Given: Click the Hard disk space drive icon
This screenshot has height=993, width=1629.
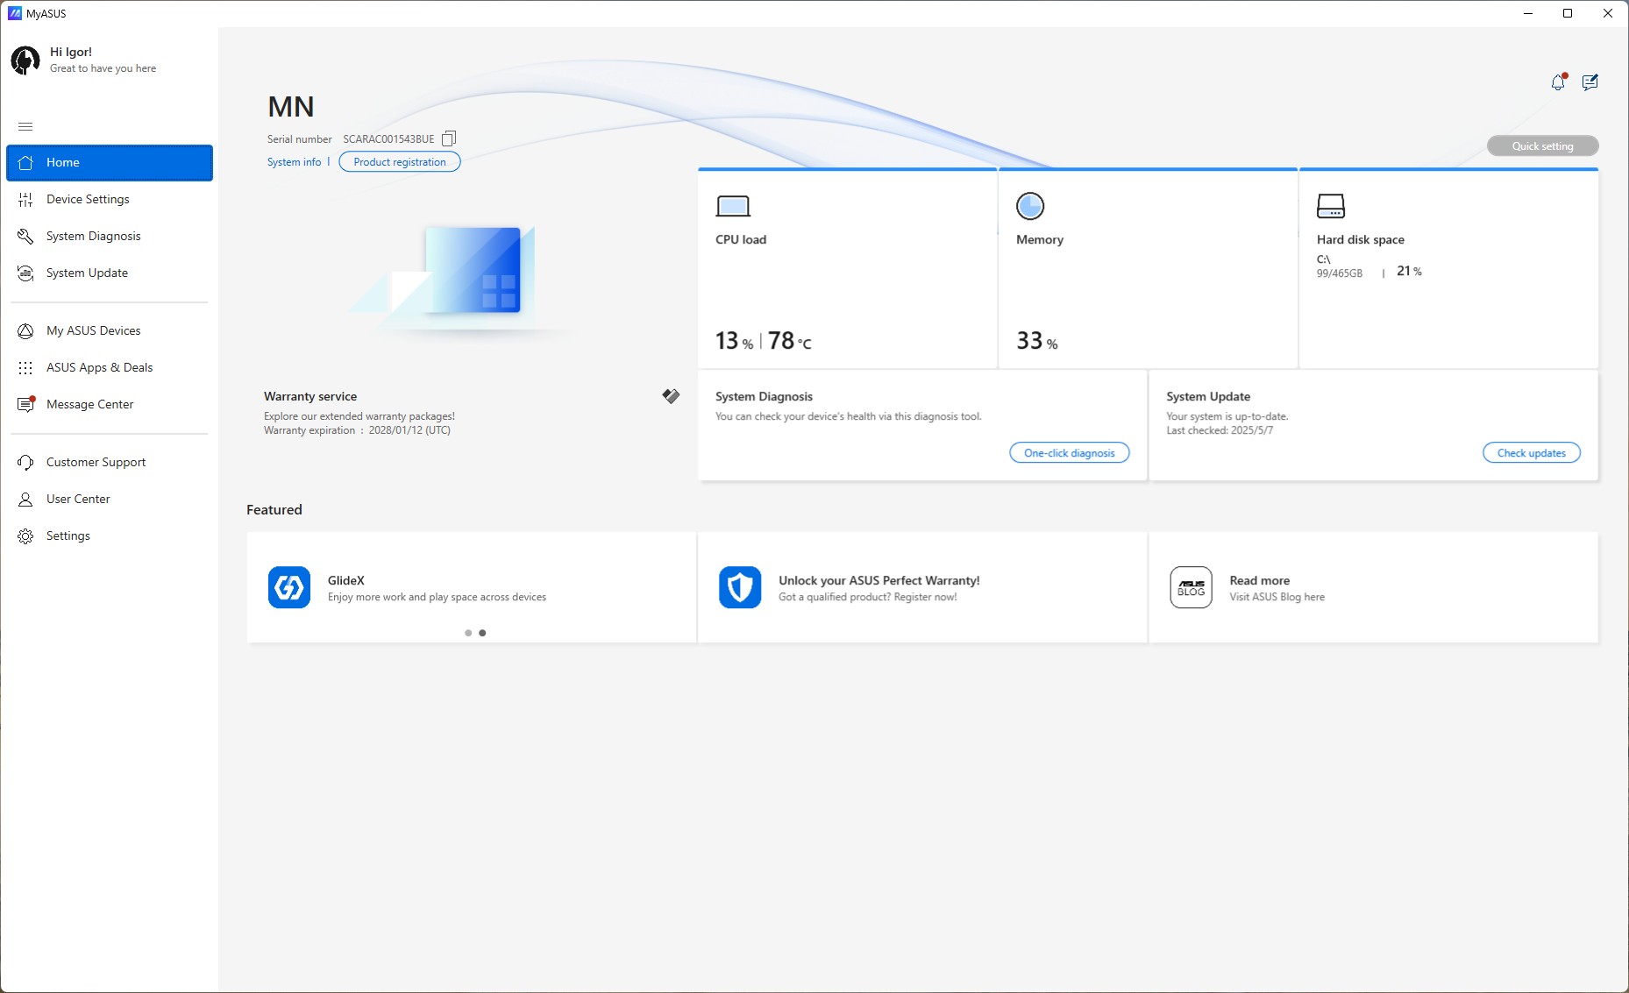Looking at the screenshot, I should click(x=1331, y=206).
